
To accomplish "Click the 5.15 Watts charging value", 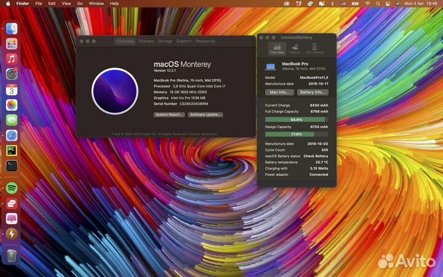I will click(x=319, y=169).
